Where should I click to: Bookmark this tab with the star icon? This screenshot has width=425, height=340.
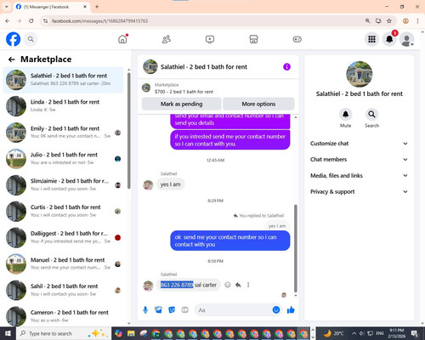(389, 20)
